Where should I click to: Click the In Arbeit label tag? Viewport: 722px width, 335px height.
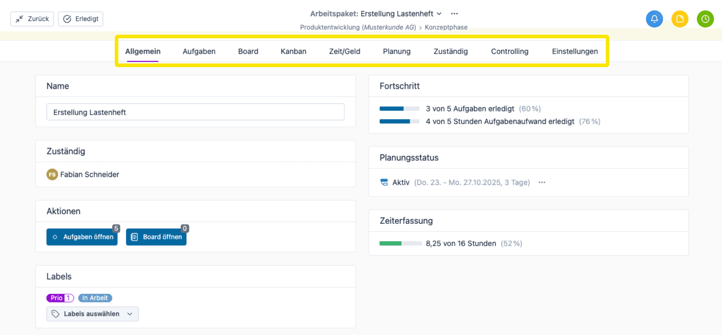coord(95,298)
